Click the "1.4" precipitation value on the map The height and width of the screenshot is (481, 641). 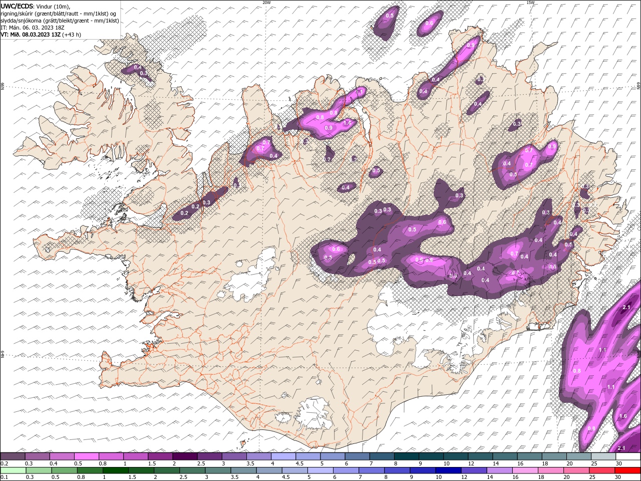pyautogui.click(x=347, y=123)
